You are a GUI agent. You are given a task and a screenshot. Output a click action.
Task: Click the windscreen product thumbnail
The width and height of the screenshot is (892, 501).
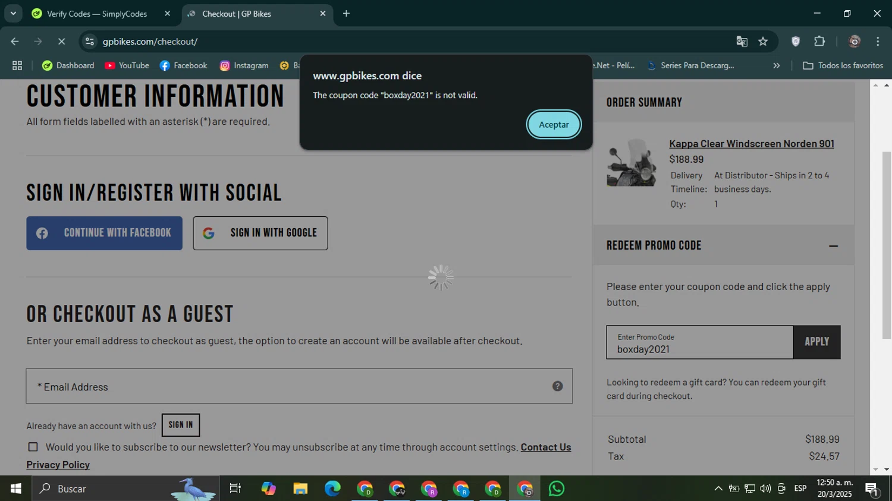click(x=632, y=162)
